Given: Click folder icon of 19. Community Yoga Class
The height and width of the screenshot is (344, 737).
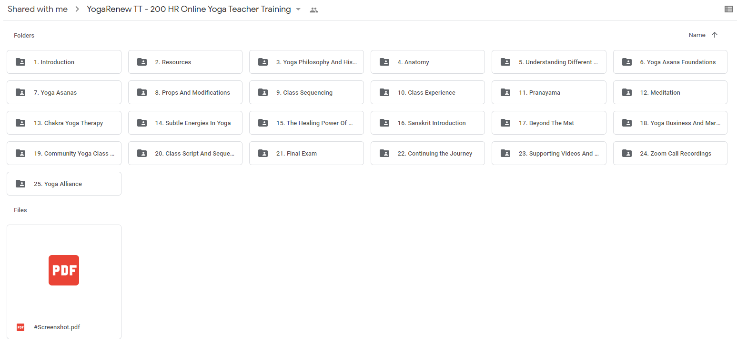Looking at the screenshot, I should click(20, 153).
